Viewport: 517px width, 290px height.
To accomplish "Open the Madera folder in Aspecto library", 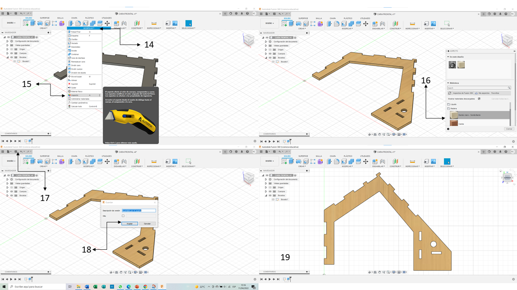I will click(452, 109).
